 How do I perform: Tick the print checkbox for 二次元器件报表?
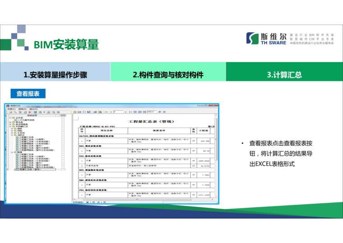point(63,120)
